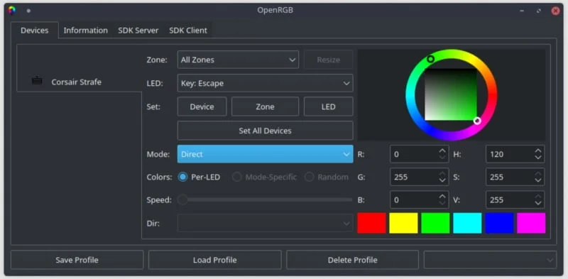This screenshot has width=568, height=279.
Task: Pick the yellow color swatch
Action: [x=403, y=223]
